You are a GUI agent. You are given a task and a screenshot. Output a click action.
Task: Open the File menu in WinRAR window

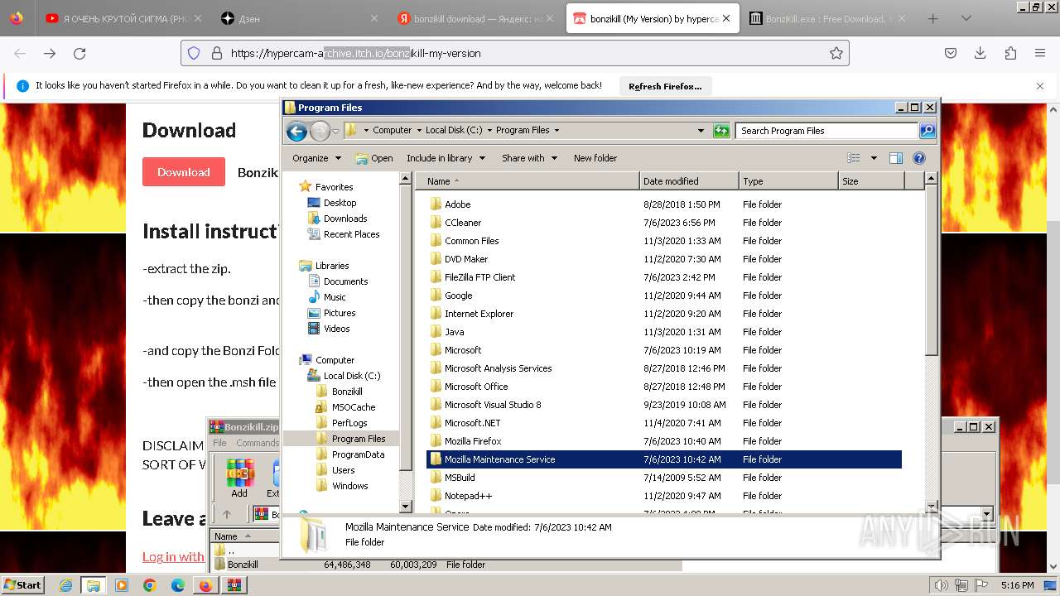pos(219,443)
